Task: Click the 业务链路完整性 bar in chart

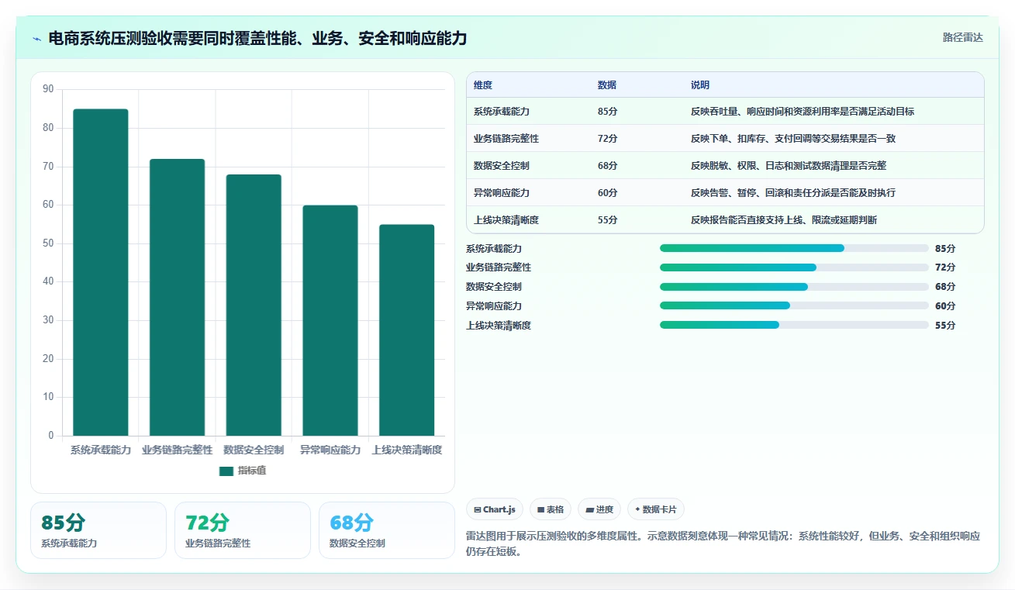Action: pos(177,297)
